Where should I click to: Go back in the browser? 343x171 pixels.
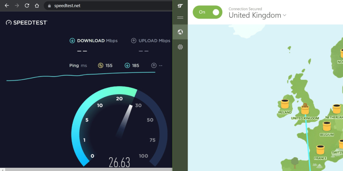(x=7, y=5)
